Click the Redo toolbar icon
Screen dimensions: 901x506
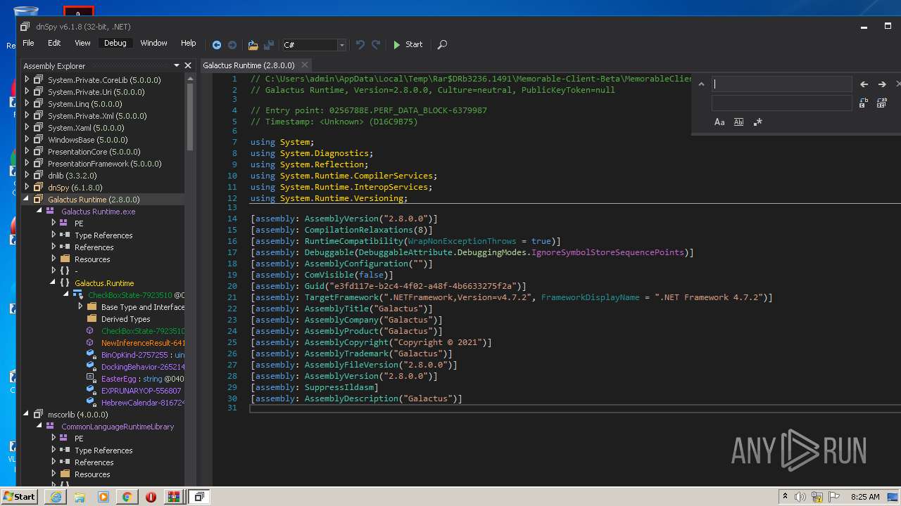coord(376,44)
